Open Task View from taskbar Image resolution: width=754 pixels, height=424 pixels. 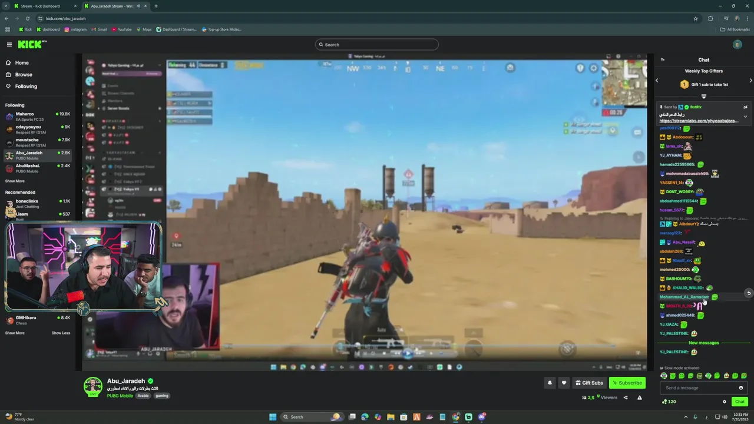pos(352,417)
